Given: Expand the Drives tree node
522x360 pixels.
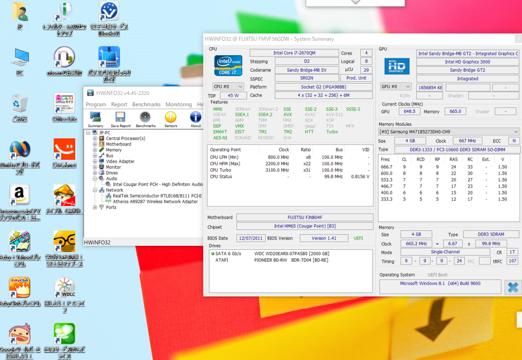Looking at the screenshot, I should pyautogui.click(x=95, y=173).
